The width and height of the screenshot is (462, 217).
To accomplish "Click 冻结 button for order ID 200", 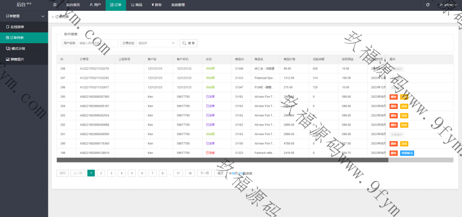I will click(x=404, y=144).
